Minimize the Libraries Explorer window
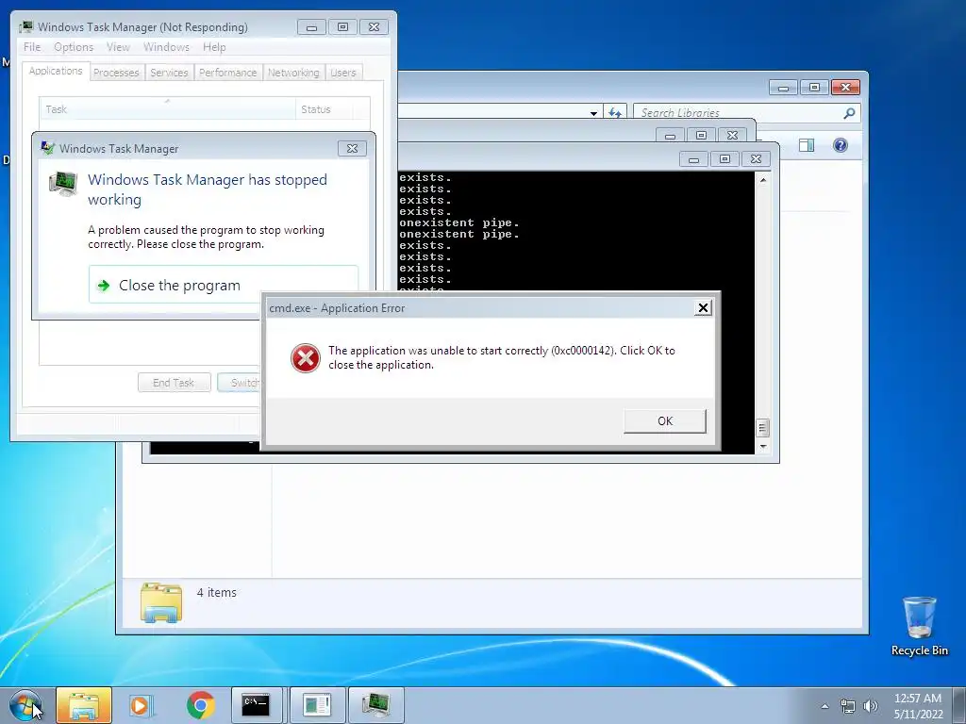 pos(784,88)
